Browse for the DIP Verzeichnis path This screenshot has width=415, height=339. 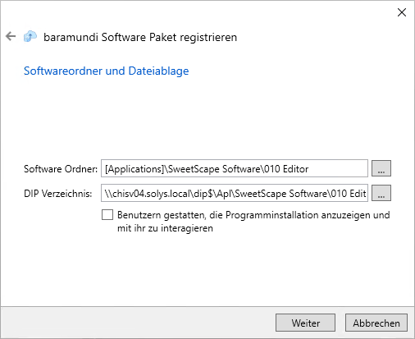coord(381,193)
